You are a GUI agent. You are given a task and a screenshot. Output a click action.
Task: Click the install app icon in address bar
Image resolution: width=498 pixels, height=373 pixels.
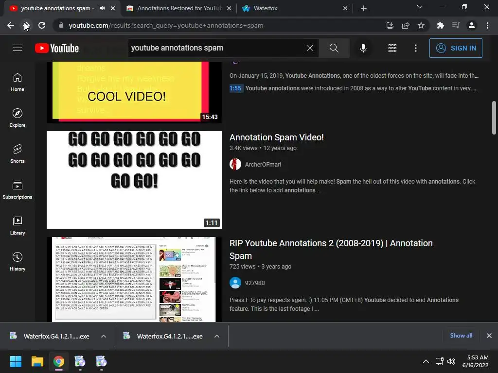tap(390, 25)
